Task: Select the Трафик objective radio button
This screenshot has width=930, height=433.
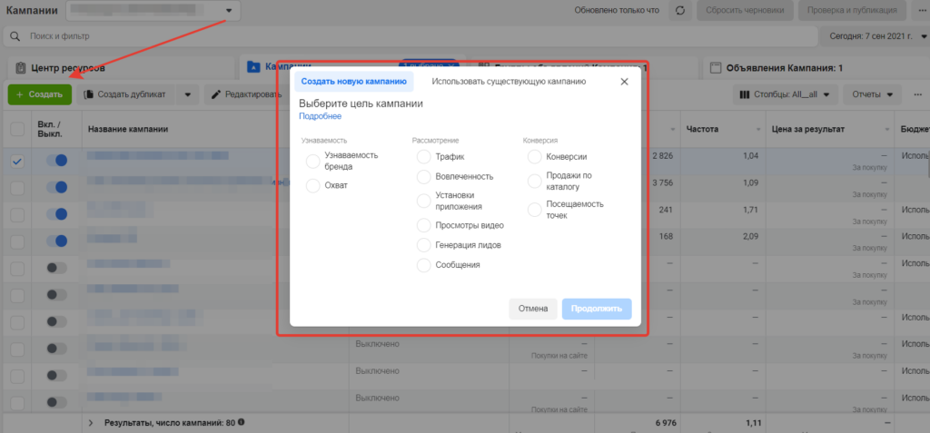Action: [x=423, y=157]
